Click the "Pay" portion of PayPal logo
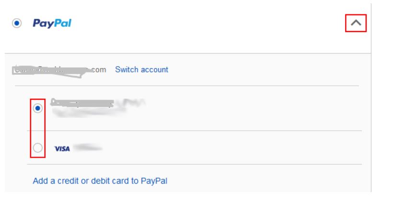 (x=43, y=23)
